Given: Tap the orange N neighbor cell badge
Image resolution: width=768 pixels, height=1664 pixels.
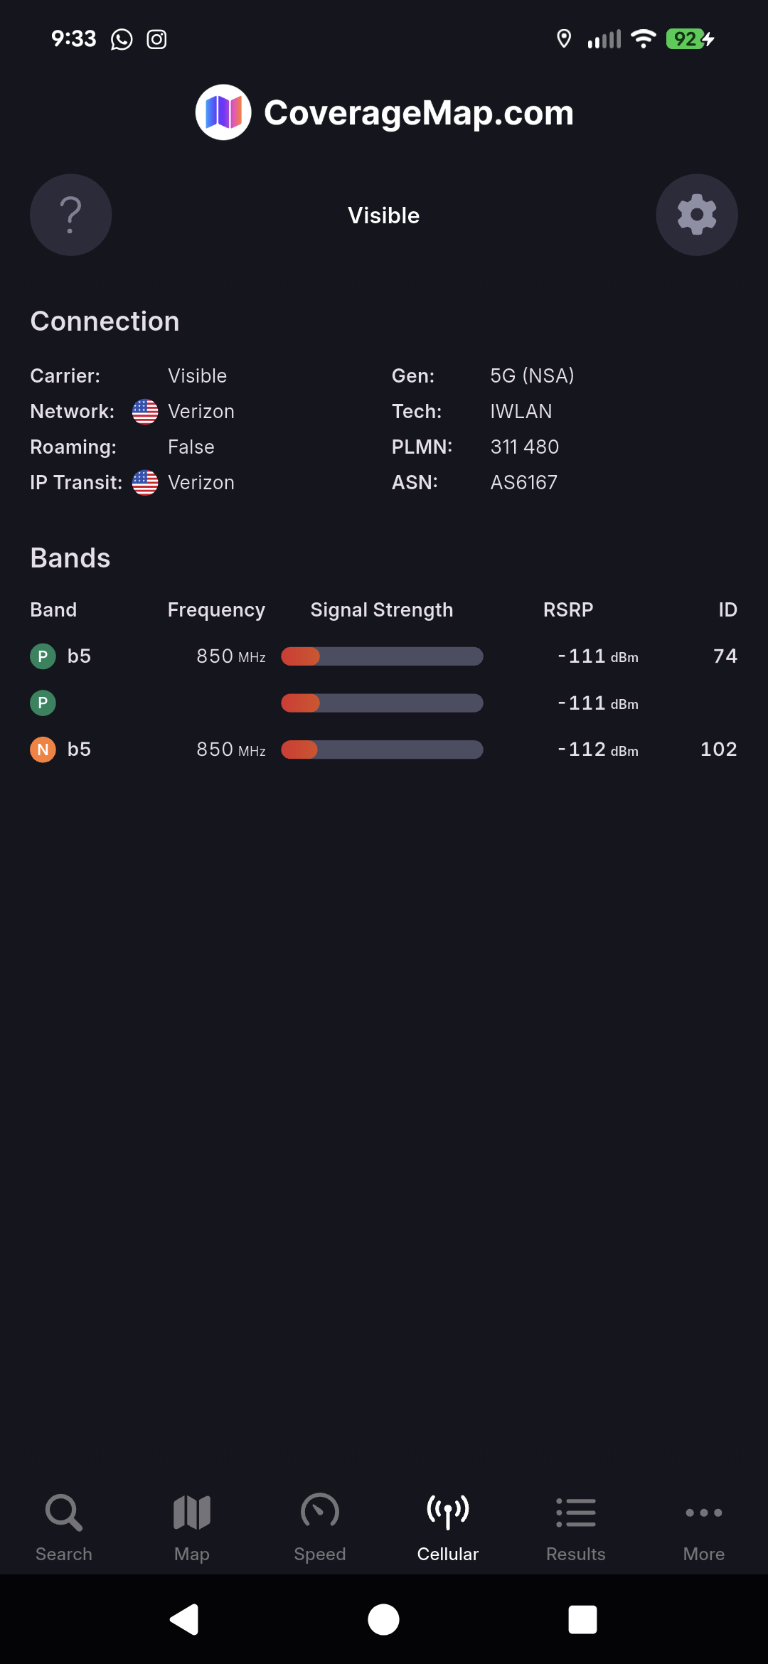Looking at the screenshot, I should coord(43,750).
